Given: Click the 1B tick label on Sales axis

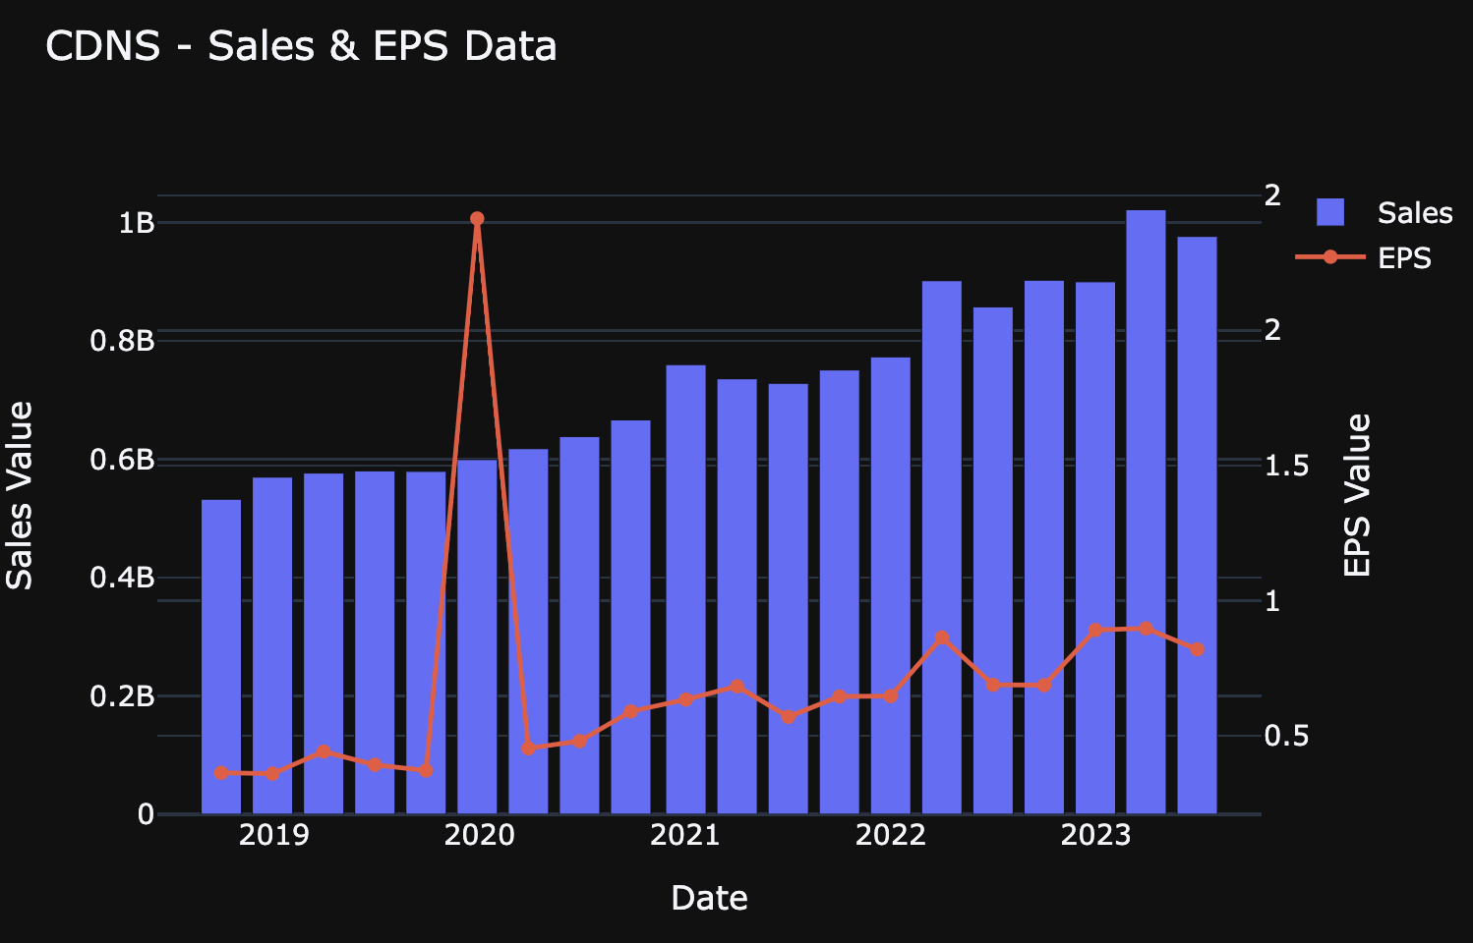Looking at the screenshot, I should click(x=137, y=223).
